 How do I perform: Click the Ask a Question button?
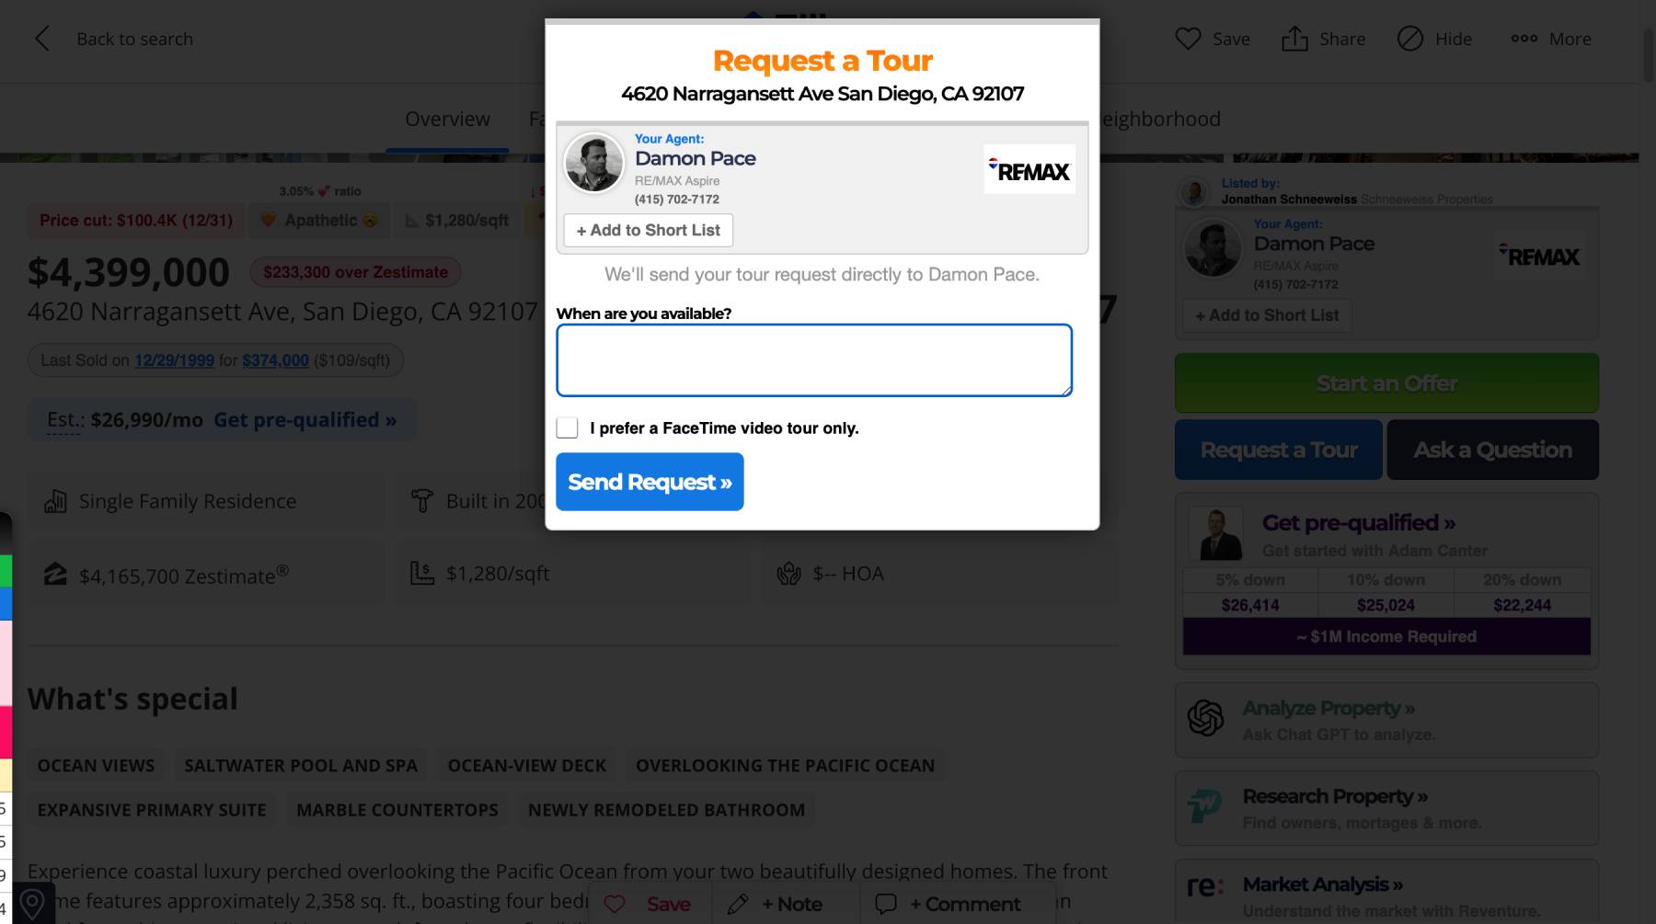1492,450
